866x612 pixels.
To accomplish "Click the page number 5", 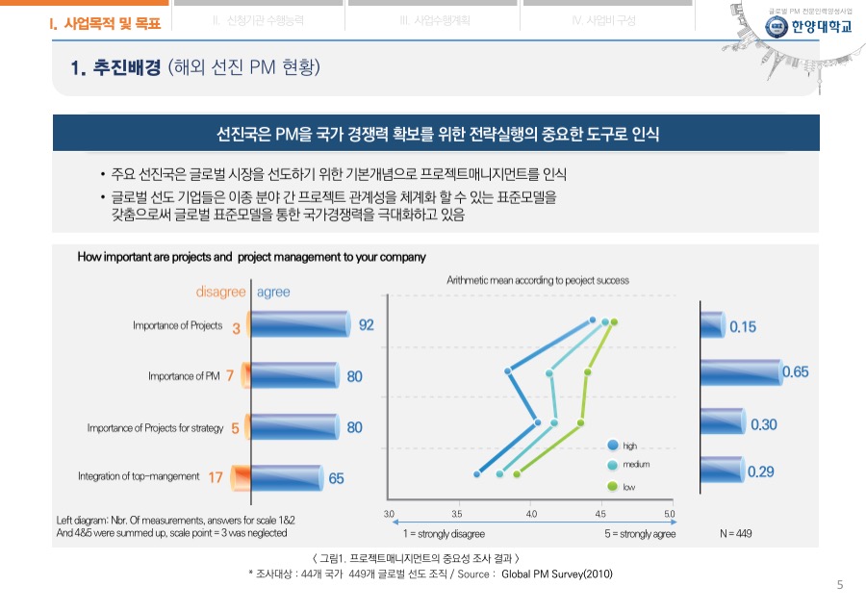I will pos(840,585).
